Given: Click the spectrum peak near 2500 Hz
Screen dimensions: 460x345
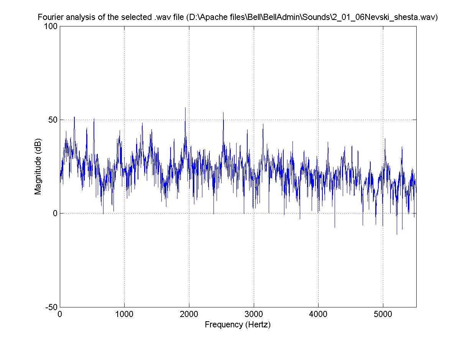Looking at the screenshot, I should click(x=223, y=113).
